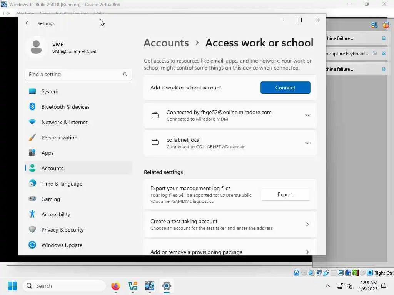Click the Add a work or school account label
This screenshot has width=394, height=295.
[x=186, y=88]
